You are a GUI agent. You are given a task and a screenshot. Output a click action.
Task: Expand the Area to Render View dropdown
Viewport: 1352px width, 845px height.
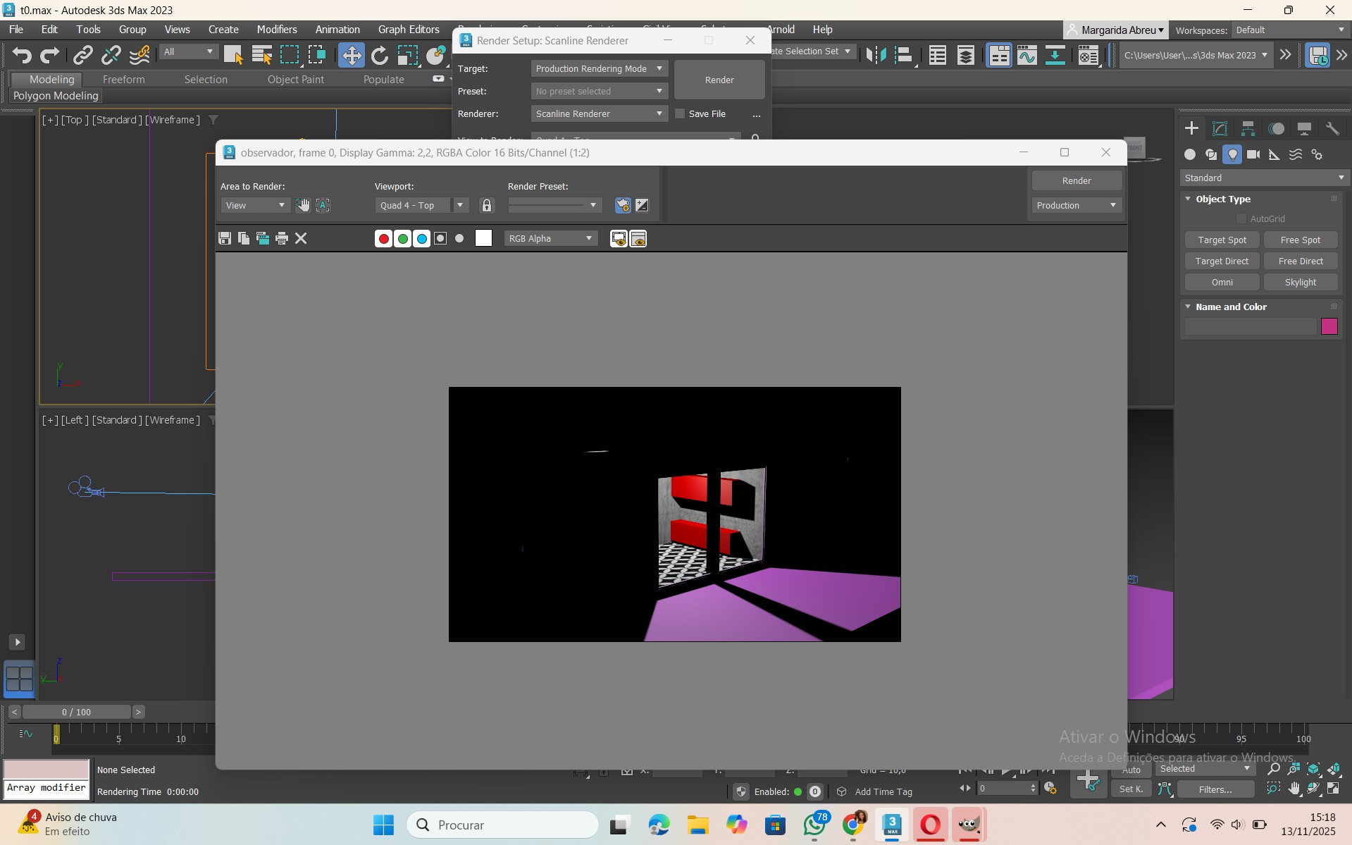(x=255, y=205)
